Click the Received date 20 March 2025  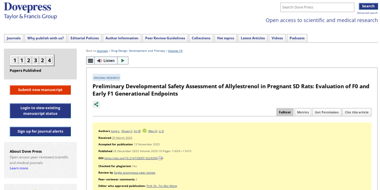(x=122, y=138)
